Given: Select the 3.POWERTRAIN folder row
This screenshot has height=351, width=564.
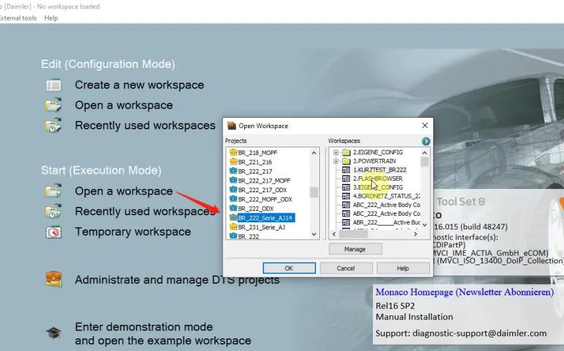Looking at the screenshot, I should 374,161.
